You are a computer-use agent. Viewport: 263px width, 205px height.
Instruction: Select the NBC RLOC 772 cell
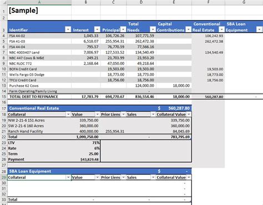tap(39, 63)
